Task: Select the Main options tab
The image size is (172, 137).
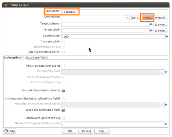Action: tap(13, 57)
